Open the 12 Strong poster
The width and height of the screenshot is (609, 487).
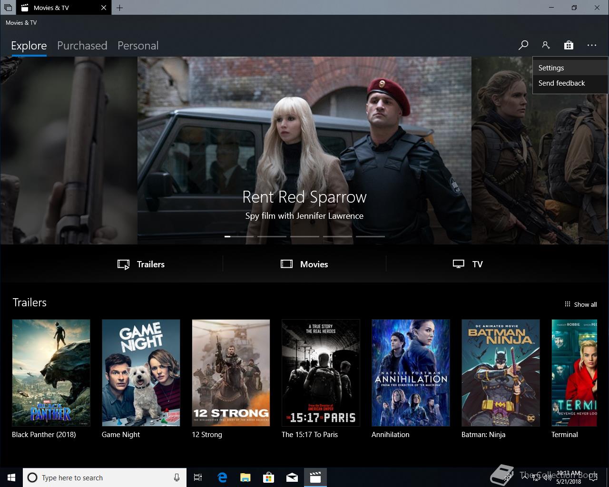pos(231,373)
